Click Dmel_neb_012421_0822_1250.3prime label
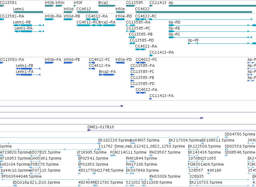Viewport: 256px width, 187px height. (x=150, y=146)
